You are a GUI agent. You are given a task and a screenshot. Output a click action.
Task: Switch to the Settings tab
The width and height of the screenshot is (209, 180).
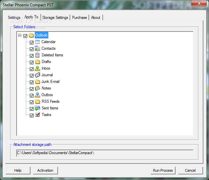[x=14, y=18]
